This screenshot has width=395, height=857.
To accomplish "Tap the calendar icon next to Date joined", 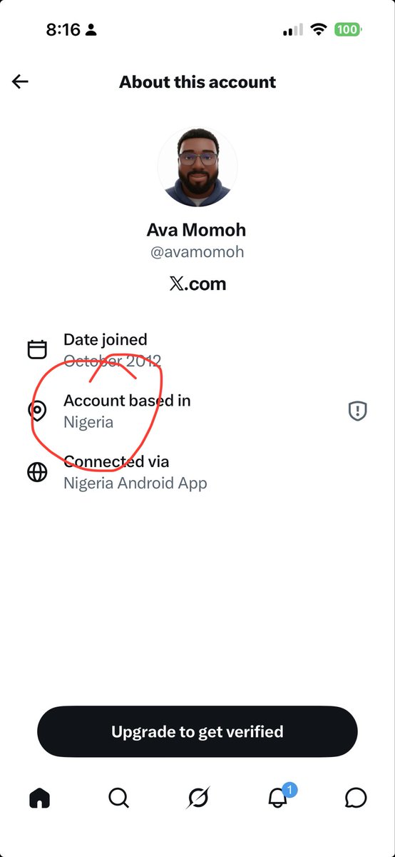I will coord(37,349).
